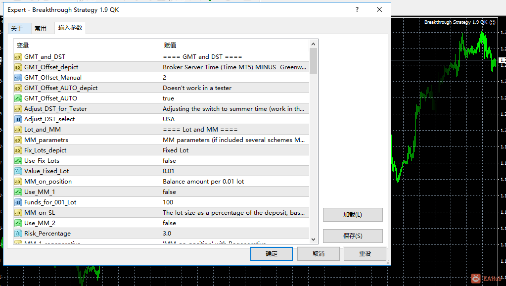Click the Value_Fixed_Lot variable name
Viewport: 506px width, 286px height.
(x=46, y=171)
